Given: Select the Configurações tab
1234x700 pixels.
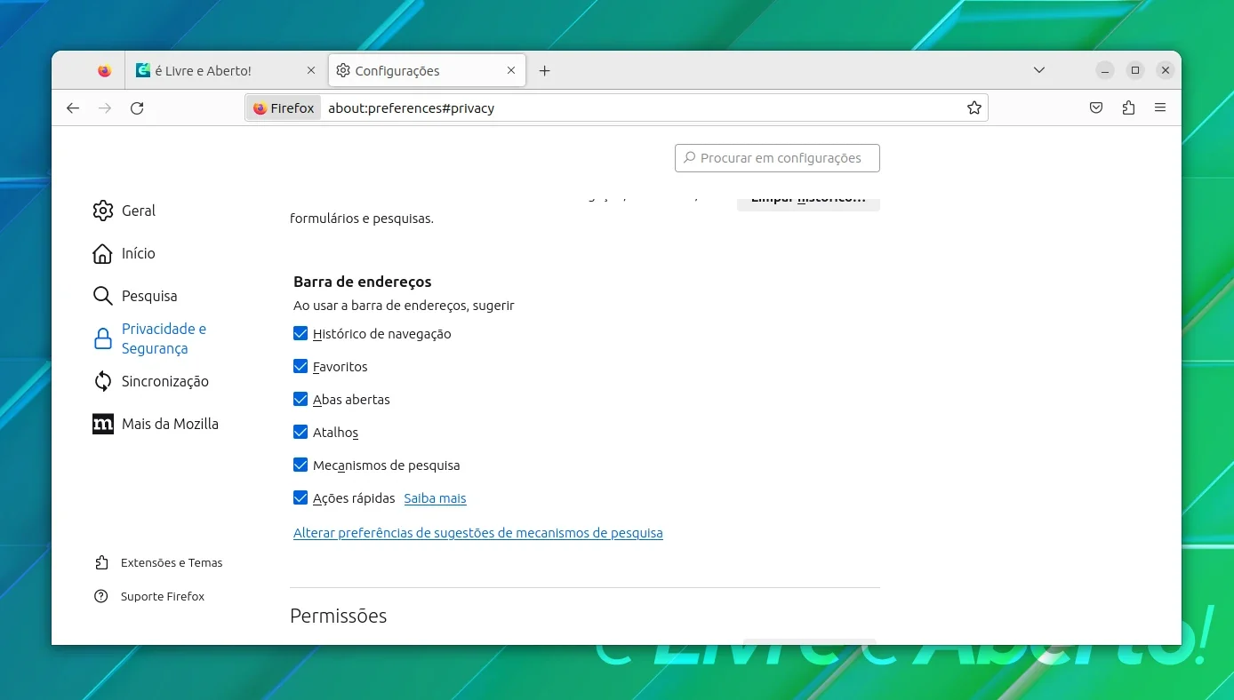Looking at the screenshot, I should tap(427, 71).
